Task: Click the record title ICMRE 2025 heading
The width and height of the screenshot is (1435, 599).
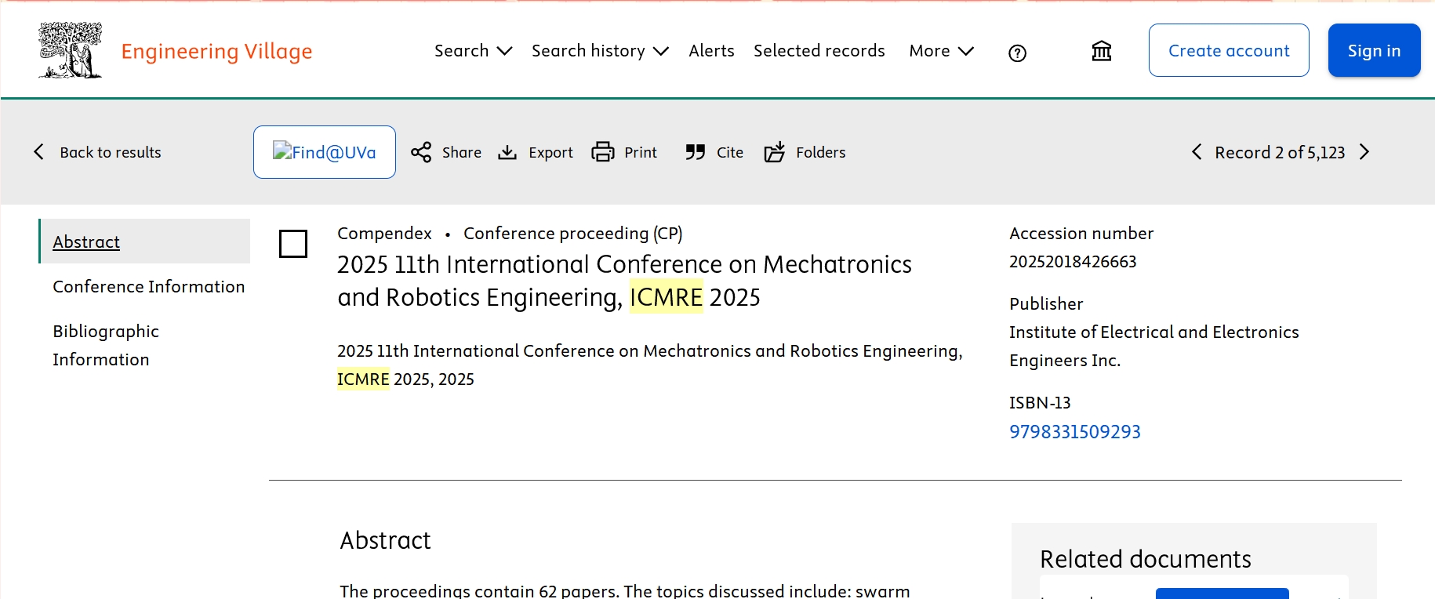Action: (x=624, y=281)
